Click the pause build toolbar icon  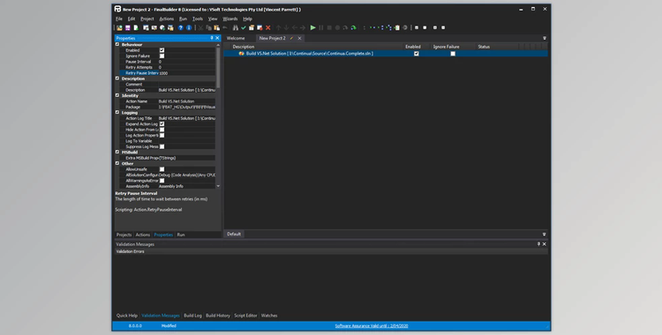click(321, 28)
